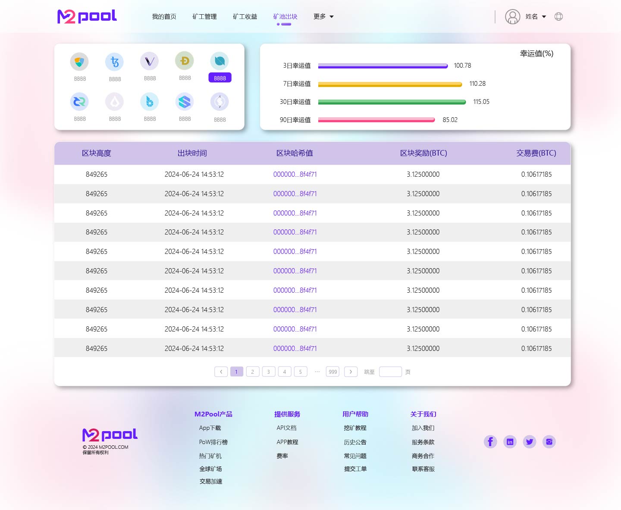
Task: Pick the Decred coin icon
Action: (x=79, y=102)
